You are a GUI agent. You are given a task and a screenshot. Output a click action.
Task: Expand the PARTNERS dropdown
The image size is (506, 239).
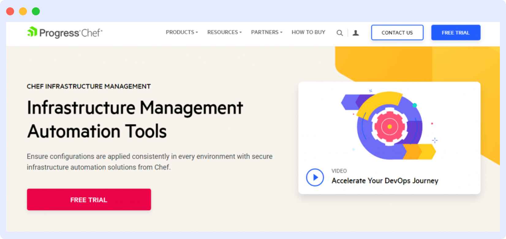[266, 32]
